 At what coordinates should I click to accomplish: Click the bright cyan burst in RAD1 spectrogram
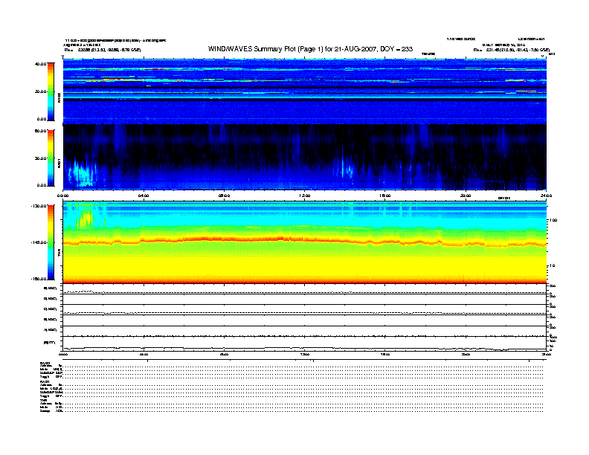point(83,175)
